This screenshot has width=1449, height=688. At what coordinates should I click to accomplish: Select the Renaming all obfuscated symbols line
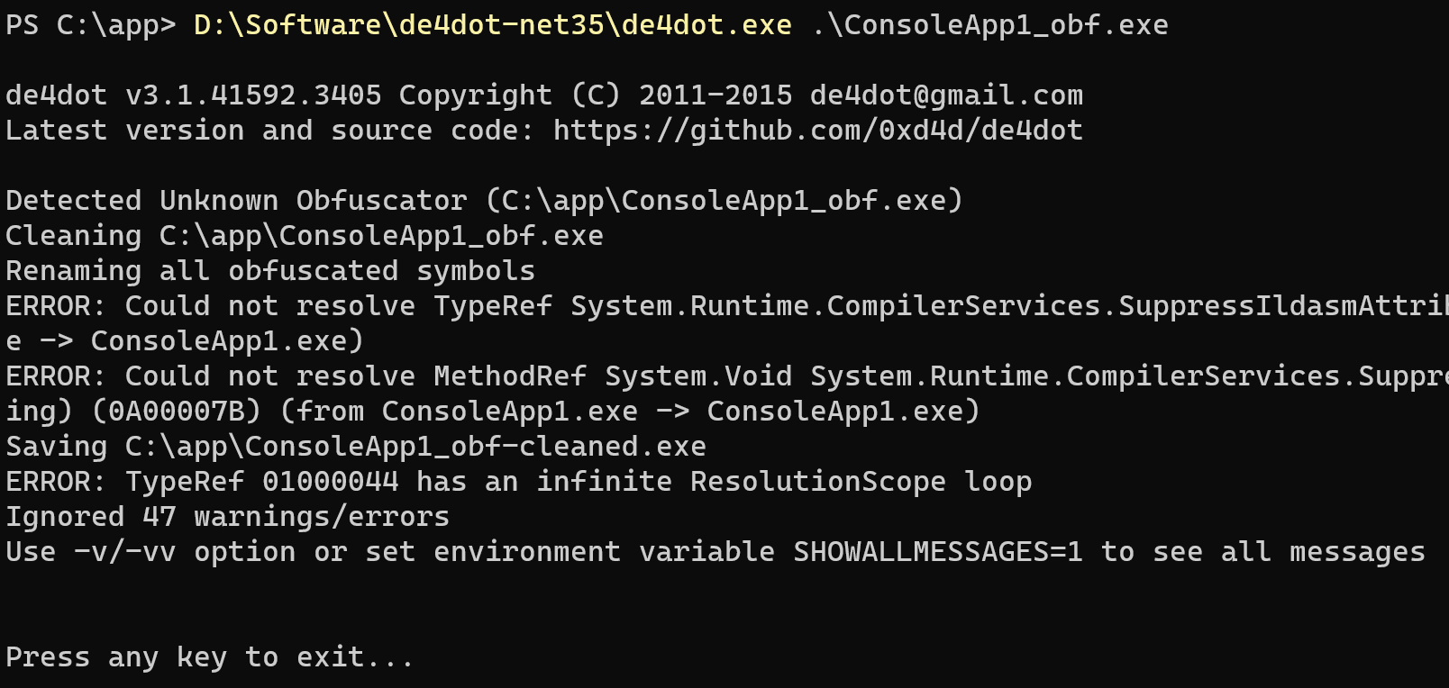270,271
